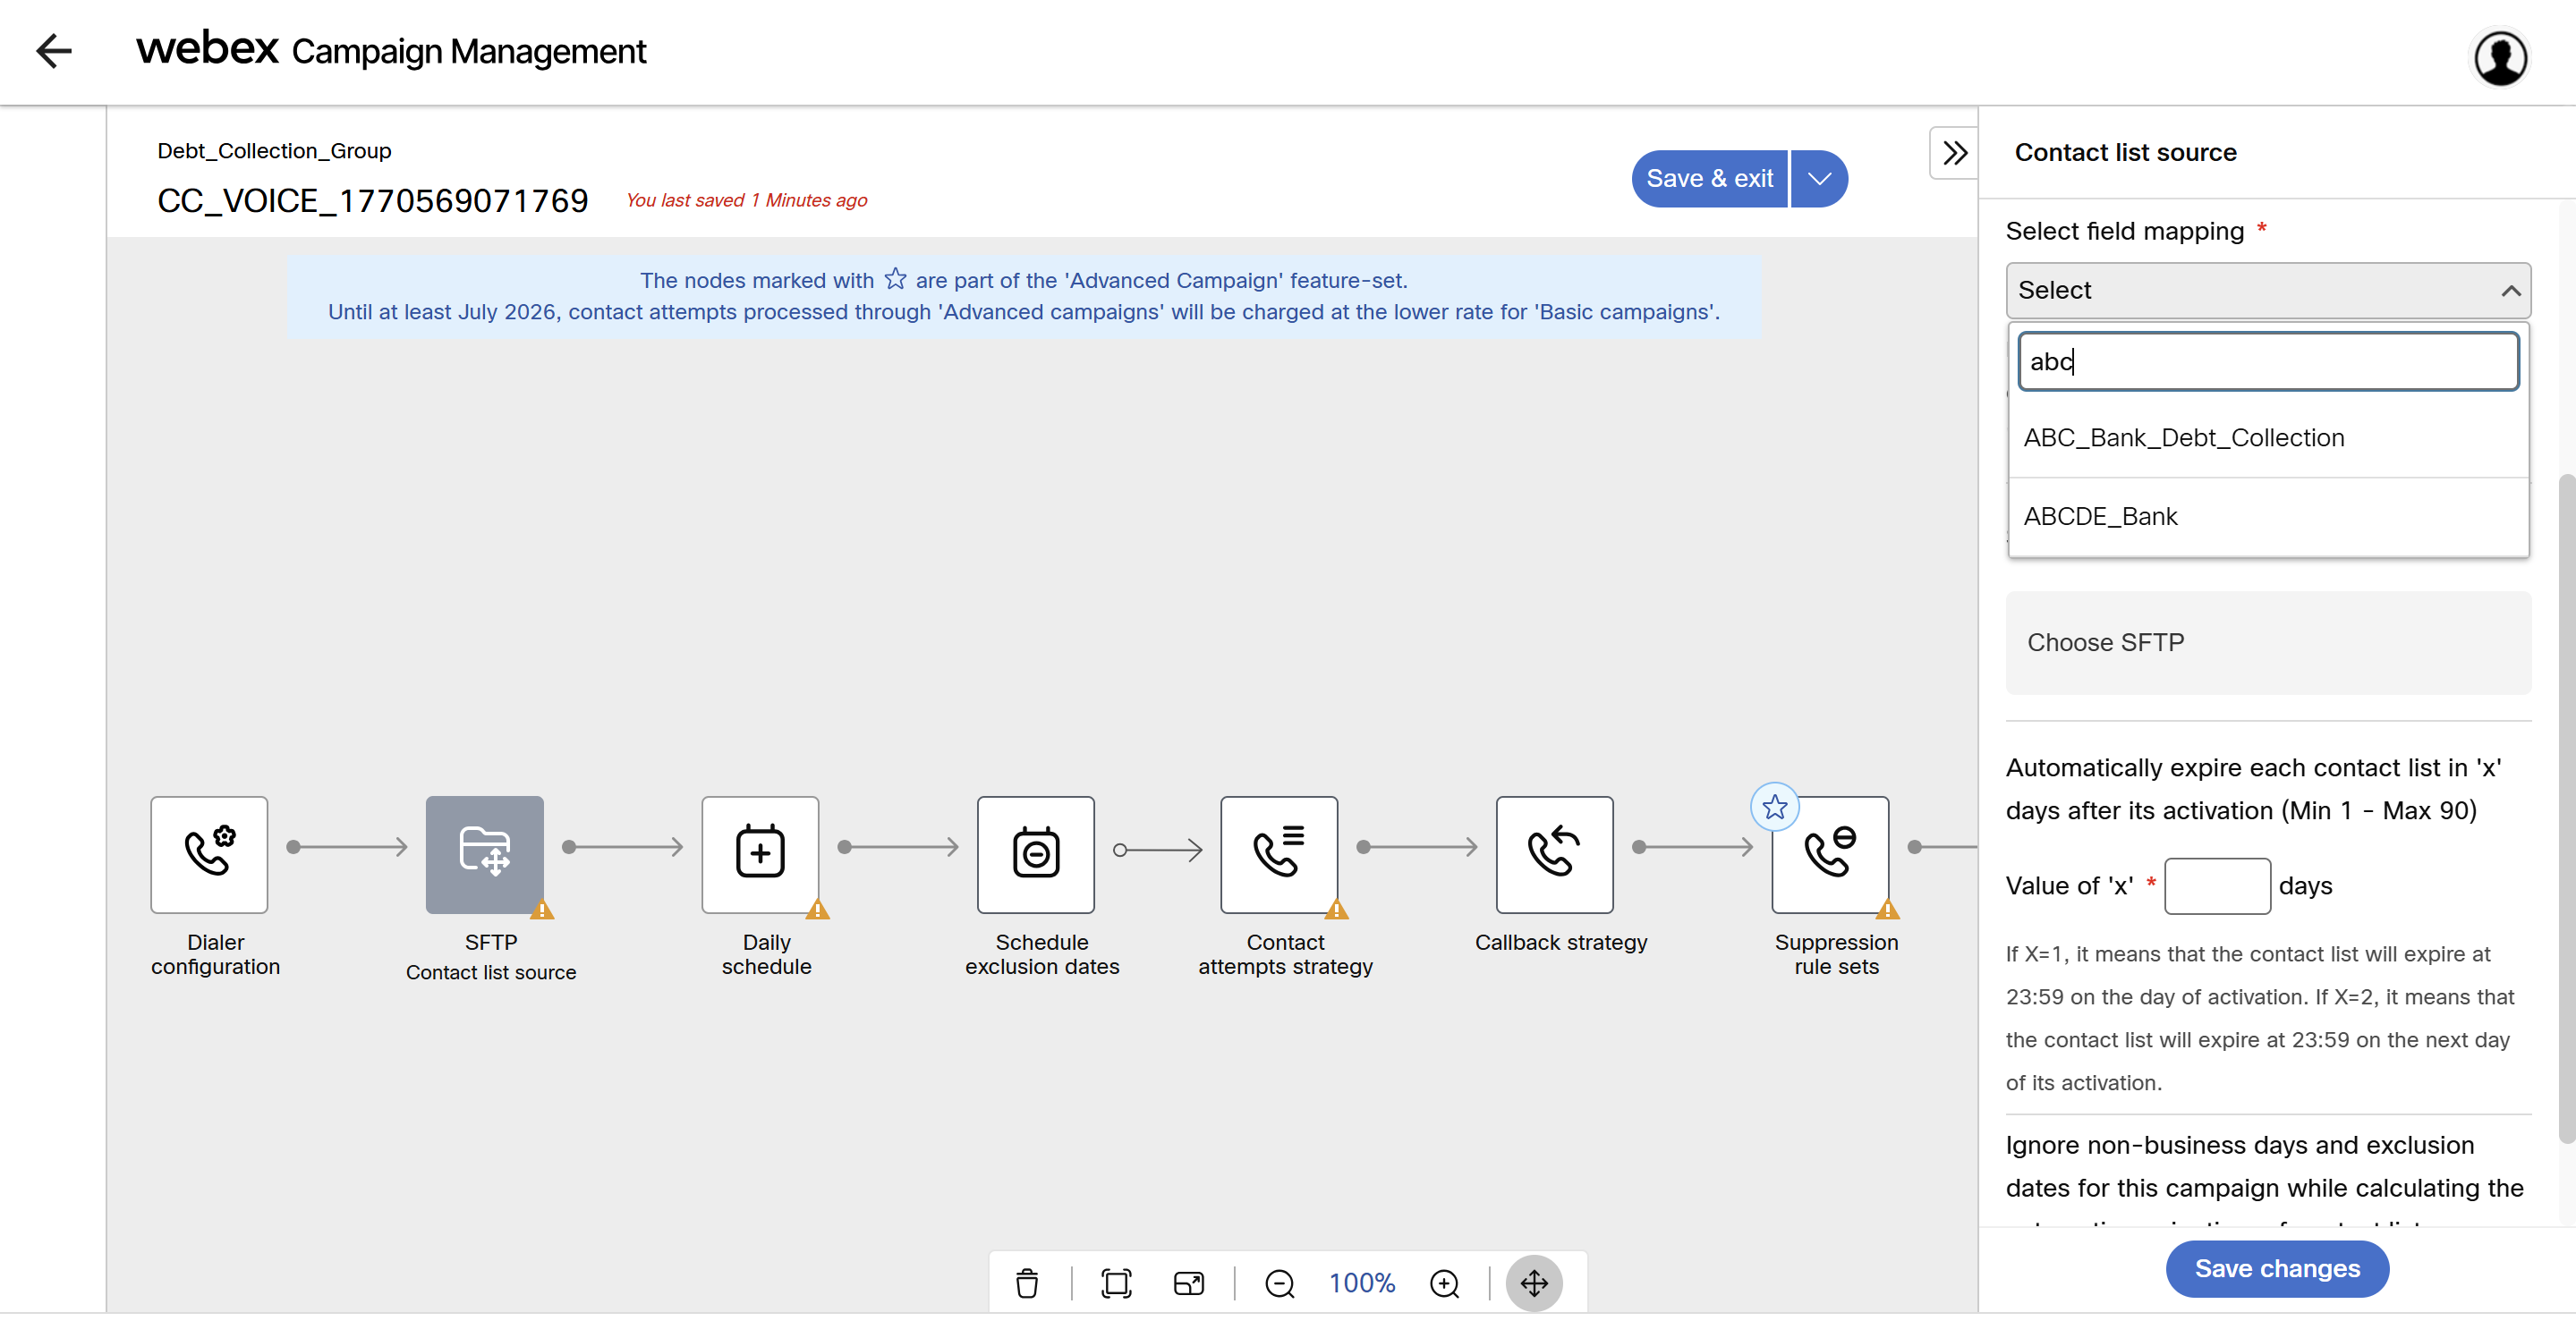
Task: Open the Suppression rule sets node
Action: click(x=1829, y=853)
